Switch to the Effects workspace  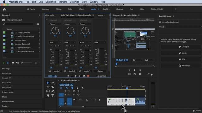tap(82, 9)
